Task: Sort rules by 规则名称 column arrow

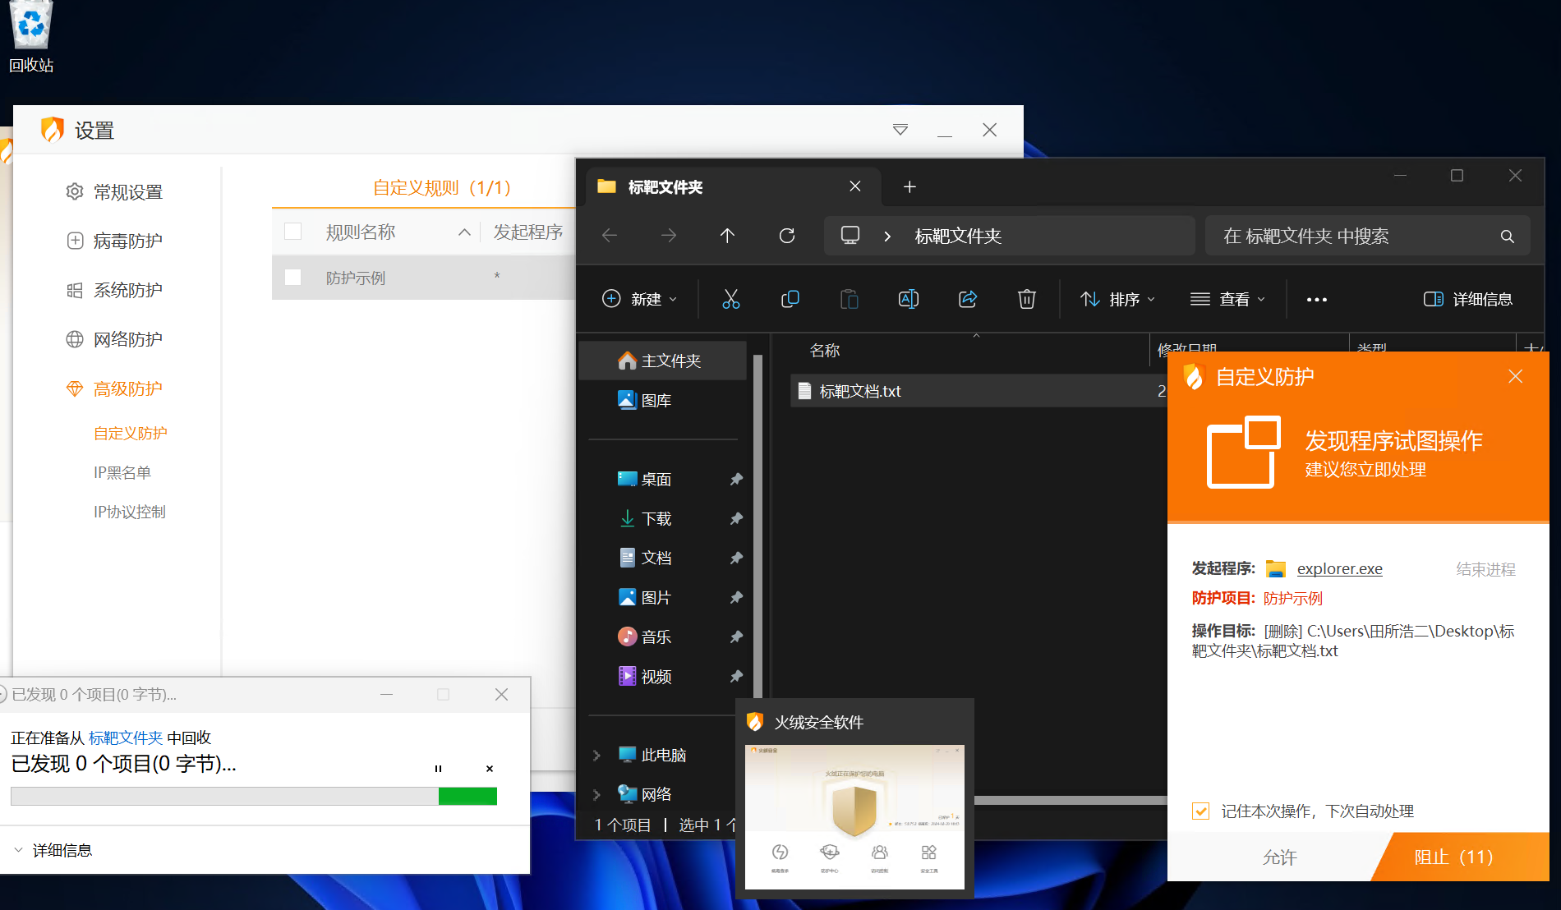Action: click(464, 232)
